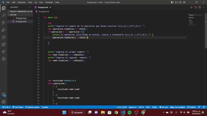207x116 pixels.
Task: Open Spotify from the taskbar
Action: pyautogui.click(x=129, y=112)
